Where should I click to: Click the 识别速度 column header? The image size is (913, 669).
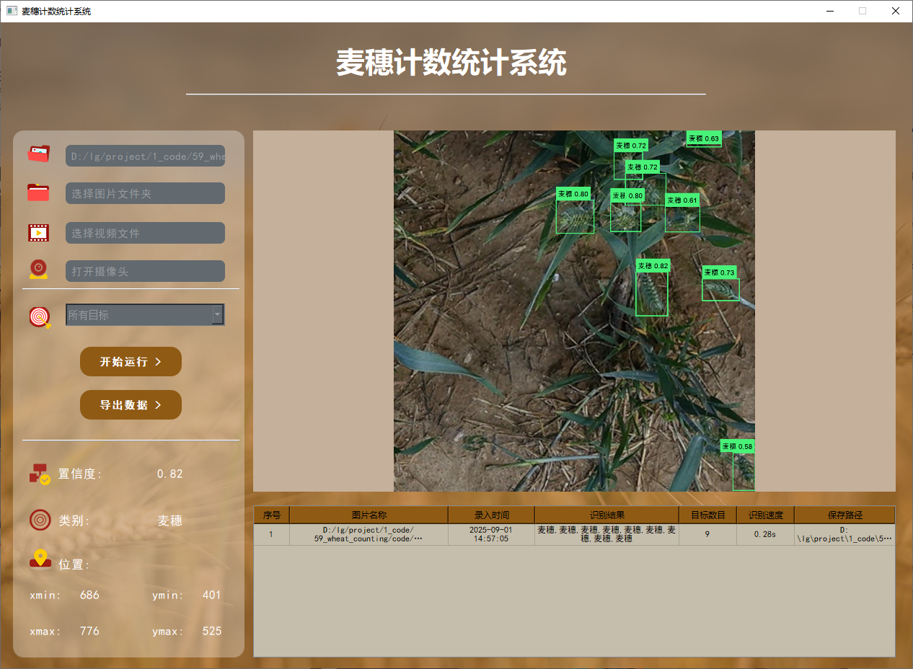(x=765, y=515)
